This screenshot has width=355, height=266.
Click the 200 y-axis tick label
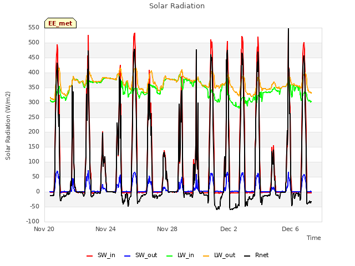(x=34, y=132)
